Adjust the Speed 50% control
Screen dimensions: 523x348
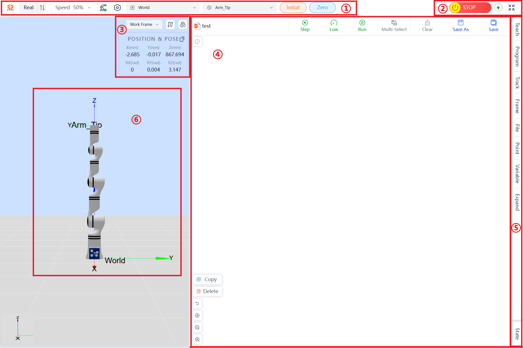pos(73,8)
